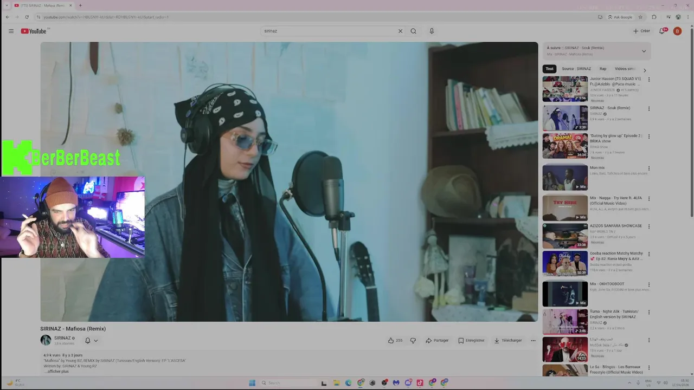Expand the up-next mix panel
694x390 pixels.
click(644, 51)
